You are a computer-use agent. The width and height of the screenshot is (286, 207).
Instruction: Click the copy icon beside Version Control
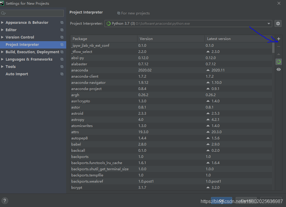[x=62, y=37]
